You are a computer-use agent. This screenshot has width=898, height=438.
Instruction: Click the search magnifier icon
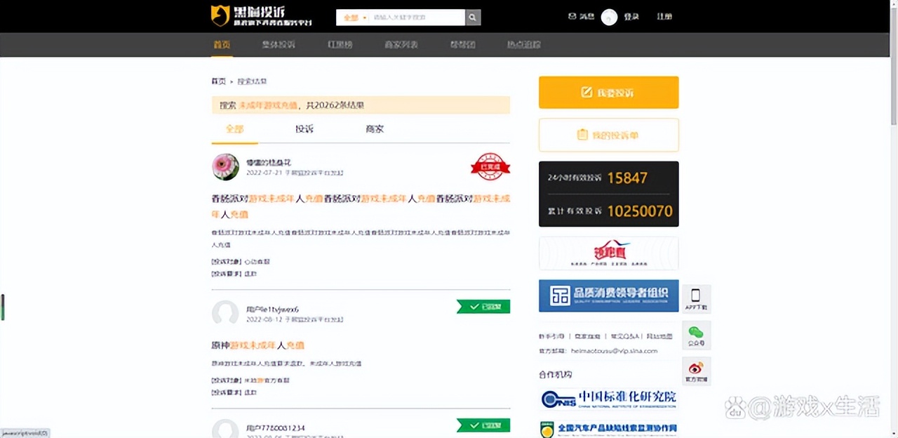pyautogui.click(x=471, y=17)
